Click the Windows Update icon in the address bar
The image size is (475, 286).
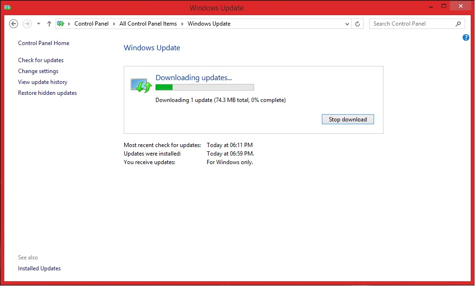(61, 24)
